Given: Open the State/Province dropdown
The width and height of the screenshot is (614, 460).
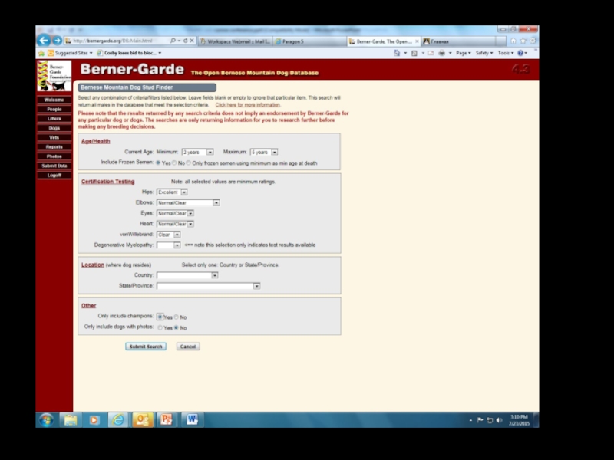Looking at the screenshot, I should pyautogui.click(x=208, y=286).
